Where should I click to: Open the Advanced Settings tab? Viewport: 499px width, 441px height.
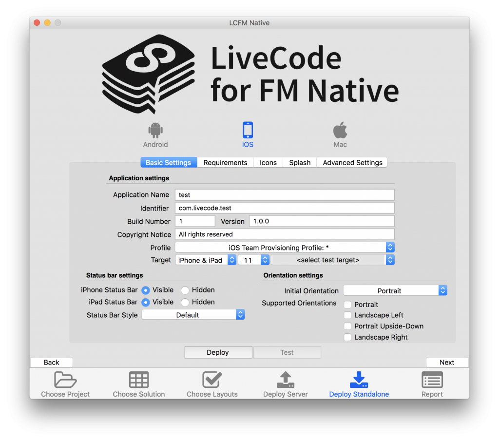[x=352, y=162]
